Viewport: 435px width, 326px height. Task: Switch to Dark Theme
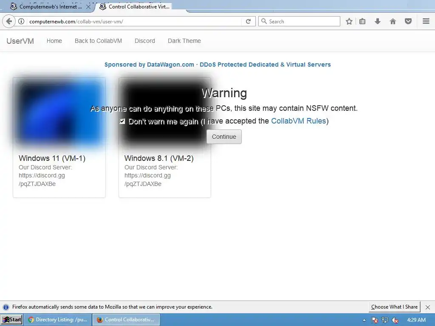click(184, 41)
